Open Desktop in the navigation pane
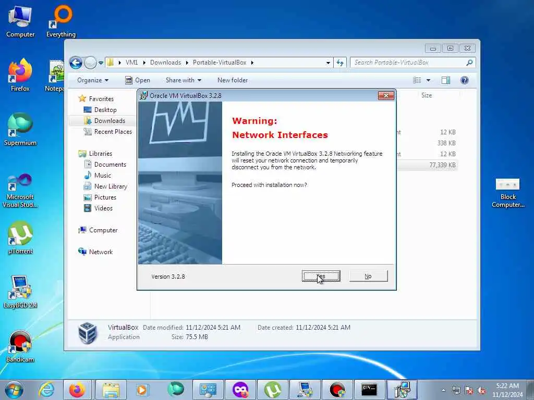Viewport: 534px width, 400px height. [x=105, y=110]
